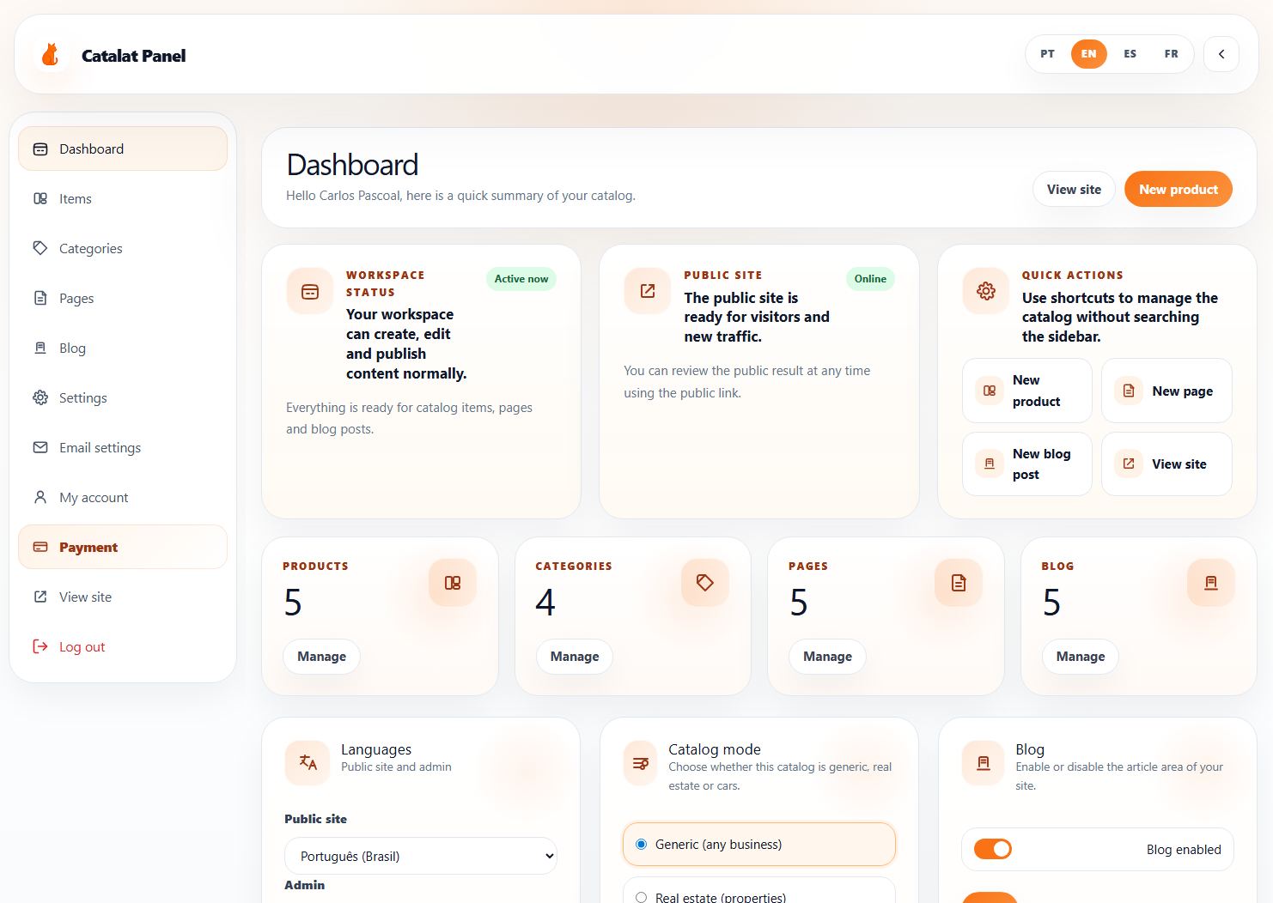Switch language to PT
The image size is (1273, 903).
pyautogui.click(x=1048, y=54)
